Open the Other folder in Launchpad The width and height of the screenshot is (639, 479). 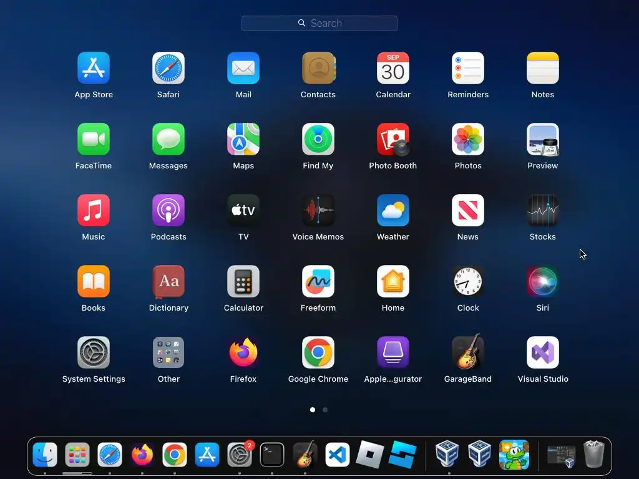click(x=168, y=352)
